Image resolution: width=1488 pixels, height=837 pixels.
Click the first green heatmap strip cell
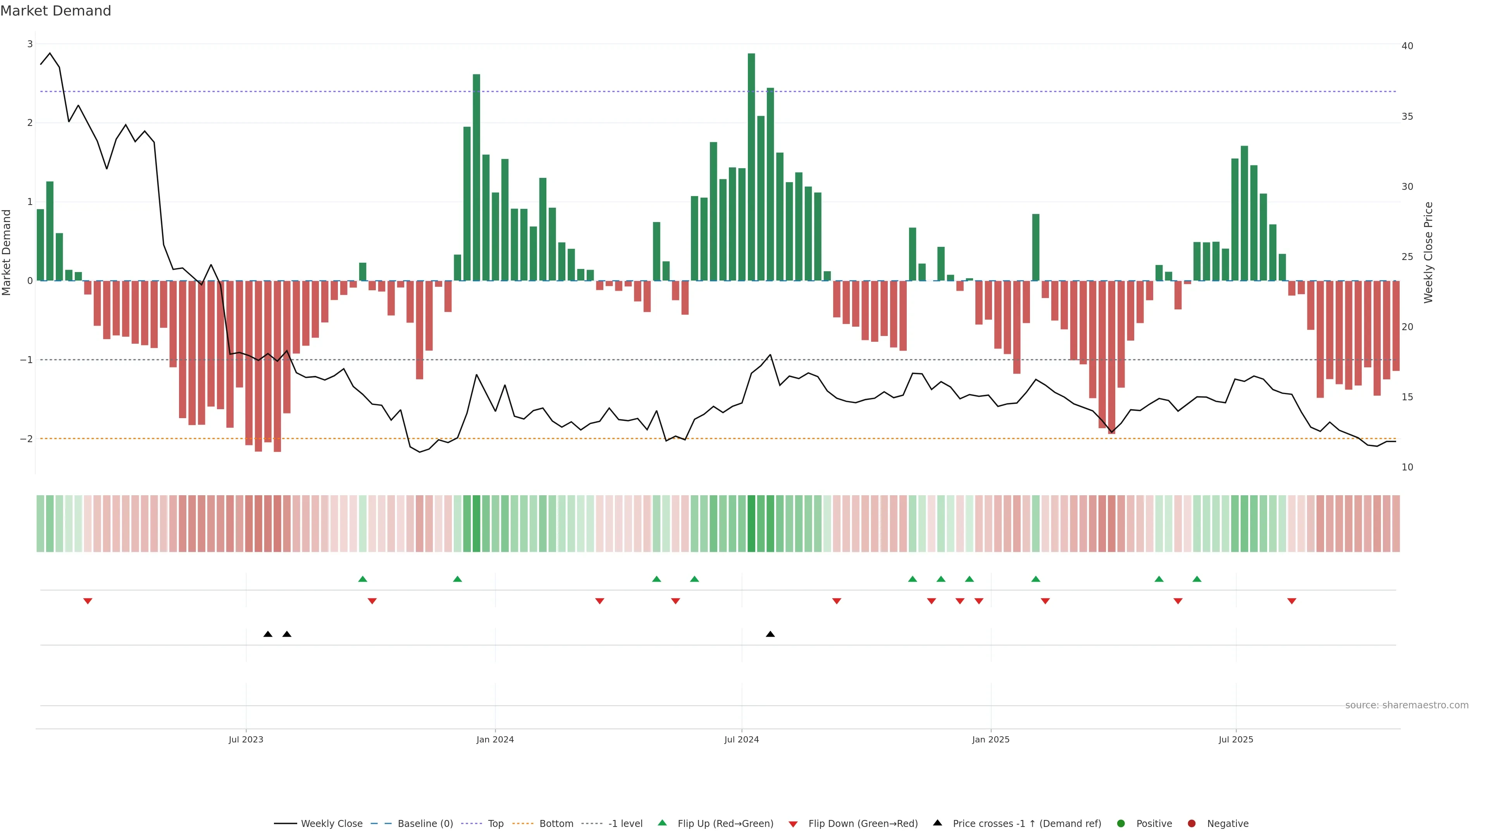click(x=40, y=524)
